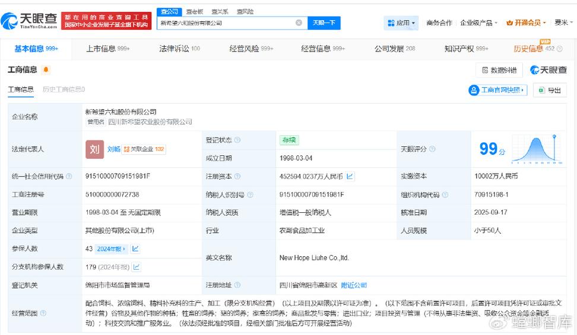The height and width of the screenshot is (335, 577).
Task: Open the 公司发展 tab
Action: (395, 49)
